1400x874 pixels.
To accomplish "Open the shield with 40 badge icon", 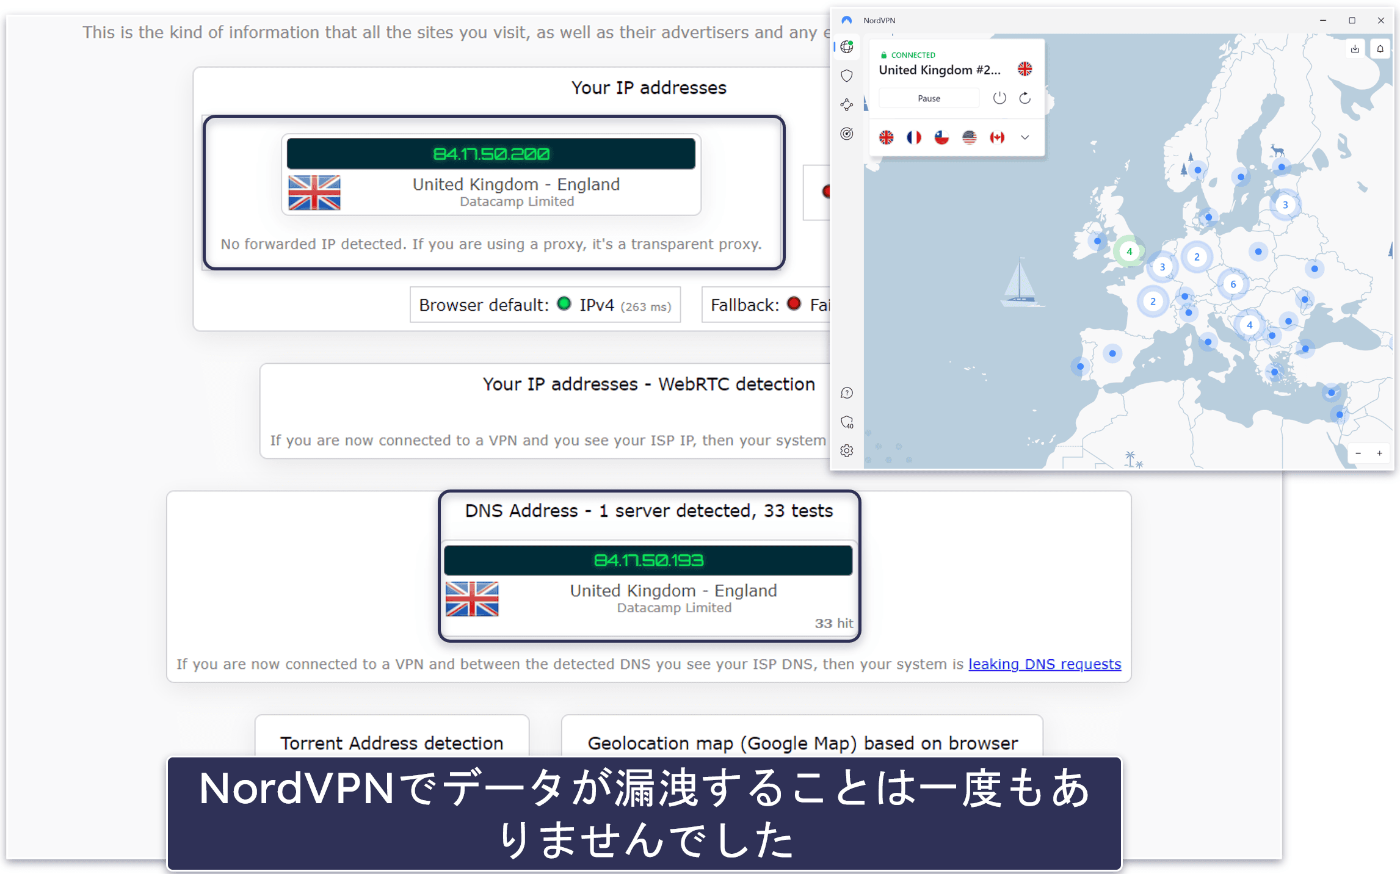I will pyautogui.click(x=847, y=422).
